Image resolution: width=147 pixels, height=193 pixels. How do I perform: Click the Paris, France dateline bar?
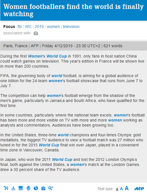[x=73, y=46]
